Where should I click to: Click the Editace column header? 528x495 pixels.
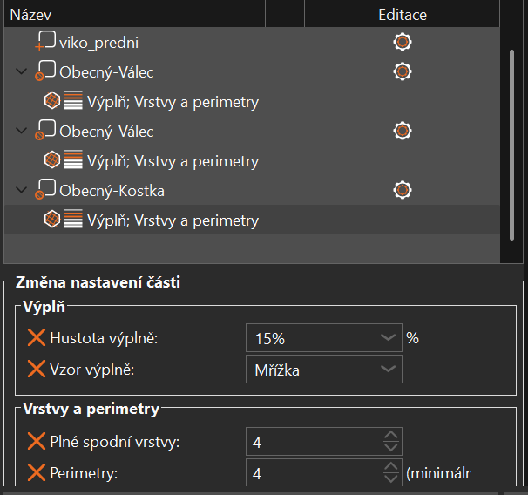coord(403,14)
